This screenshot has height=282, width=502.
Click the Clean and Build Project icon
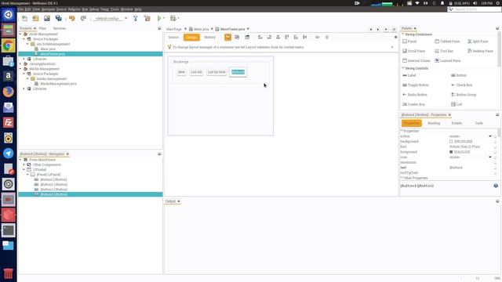pyautogui.click(x=147, y=18)
